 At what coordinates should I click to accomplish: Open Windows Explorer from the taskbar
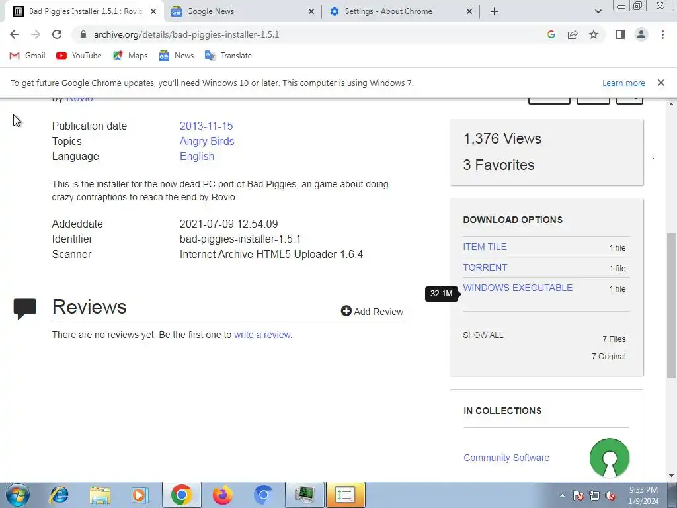click(x=100, y=495)
